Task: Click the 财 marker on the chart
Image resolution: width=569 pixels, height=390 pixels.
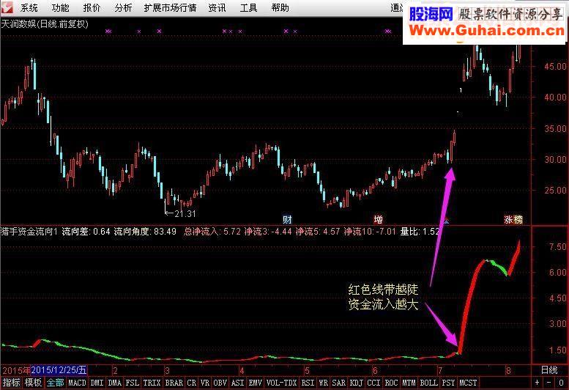Action: [x=287, y=219]
